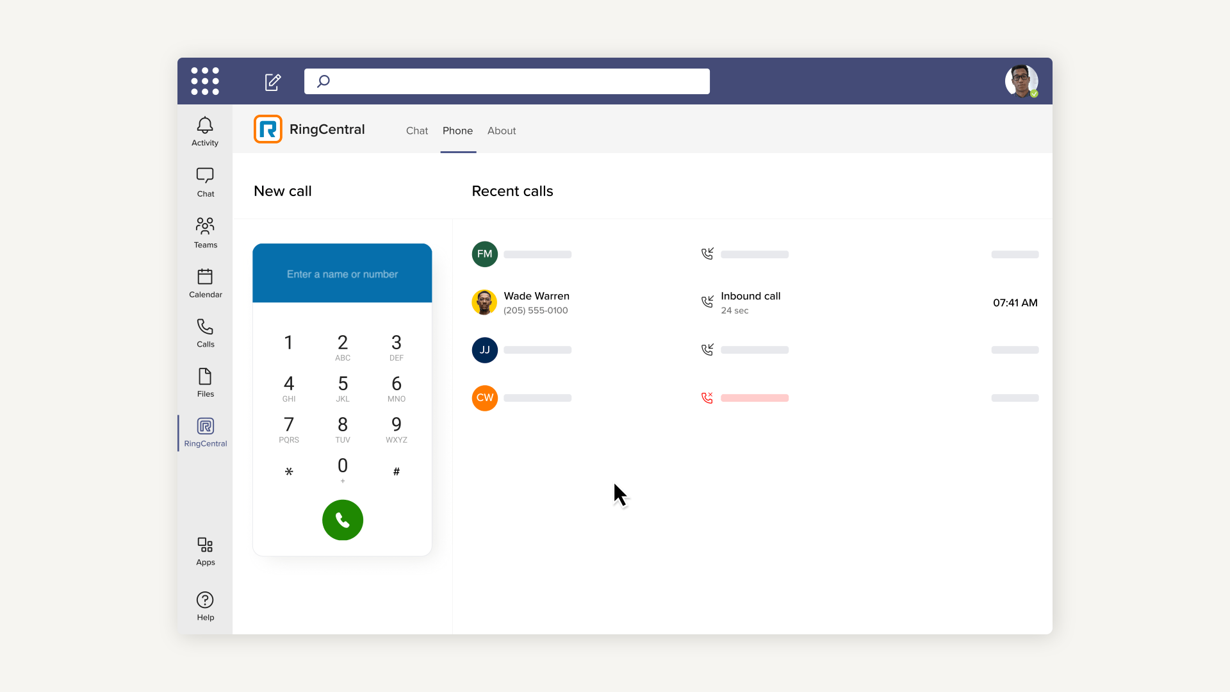This screenshot has height=692, width=1230.
Task: Click the green call button
Action: (x=342, y=520)
